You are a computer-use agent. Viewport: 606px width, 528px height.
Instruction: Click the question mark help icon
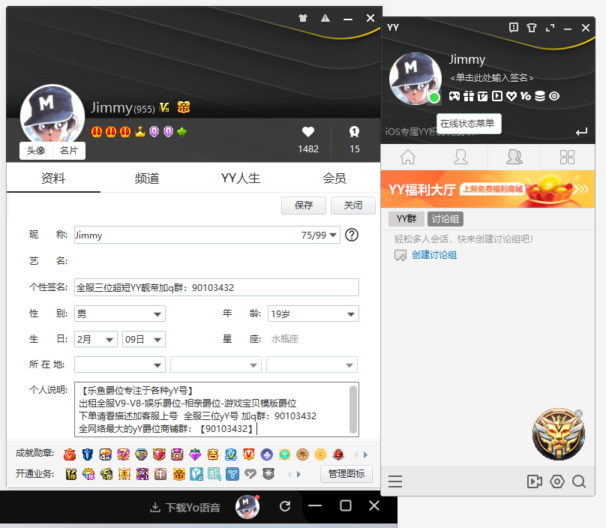tap(352, 235)
